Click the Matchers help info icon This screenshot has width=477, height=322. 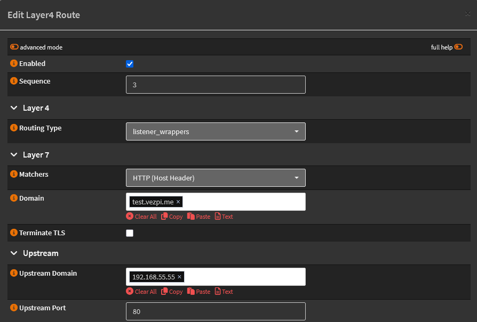click(x=14, y=175)
